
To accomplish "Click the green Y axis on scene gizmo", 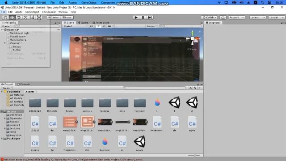I will pyautogui.click(x=192, y=34).
